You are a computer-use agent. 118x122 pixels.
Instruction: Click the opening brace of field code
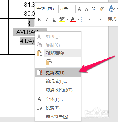coord(30,23)
